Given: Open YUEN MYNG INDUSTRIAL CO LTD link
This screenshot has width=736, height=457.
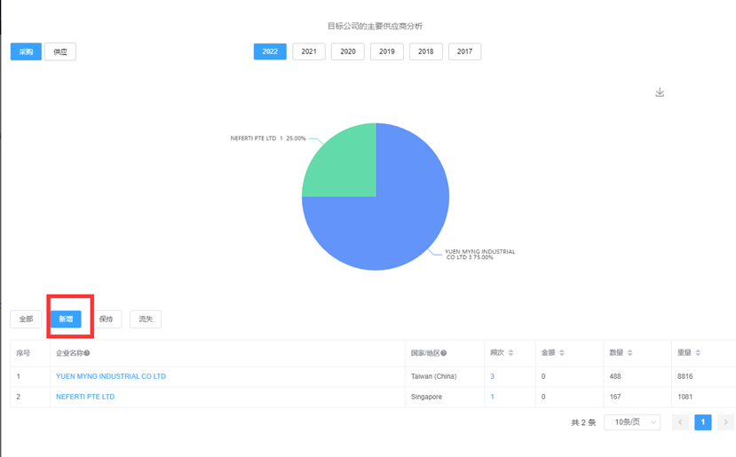Looking at the screenshot, I should coord(111,376).
